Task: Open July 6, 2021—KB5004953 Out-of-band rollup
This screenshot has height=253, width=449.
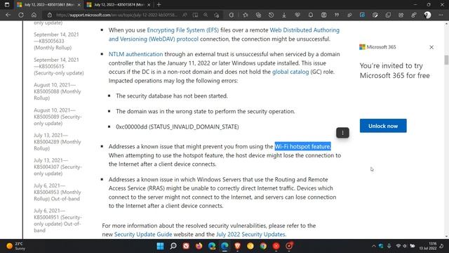Action: coord(58,192)
